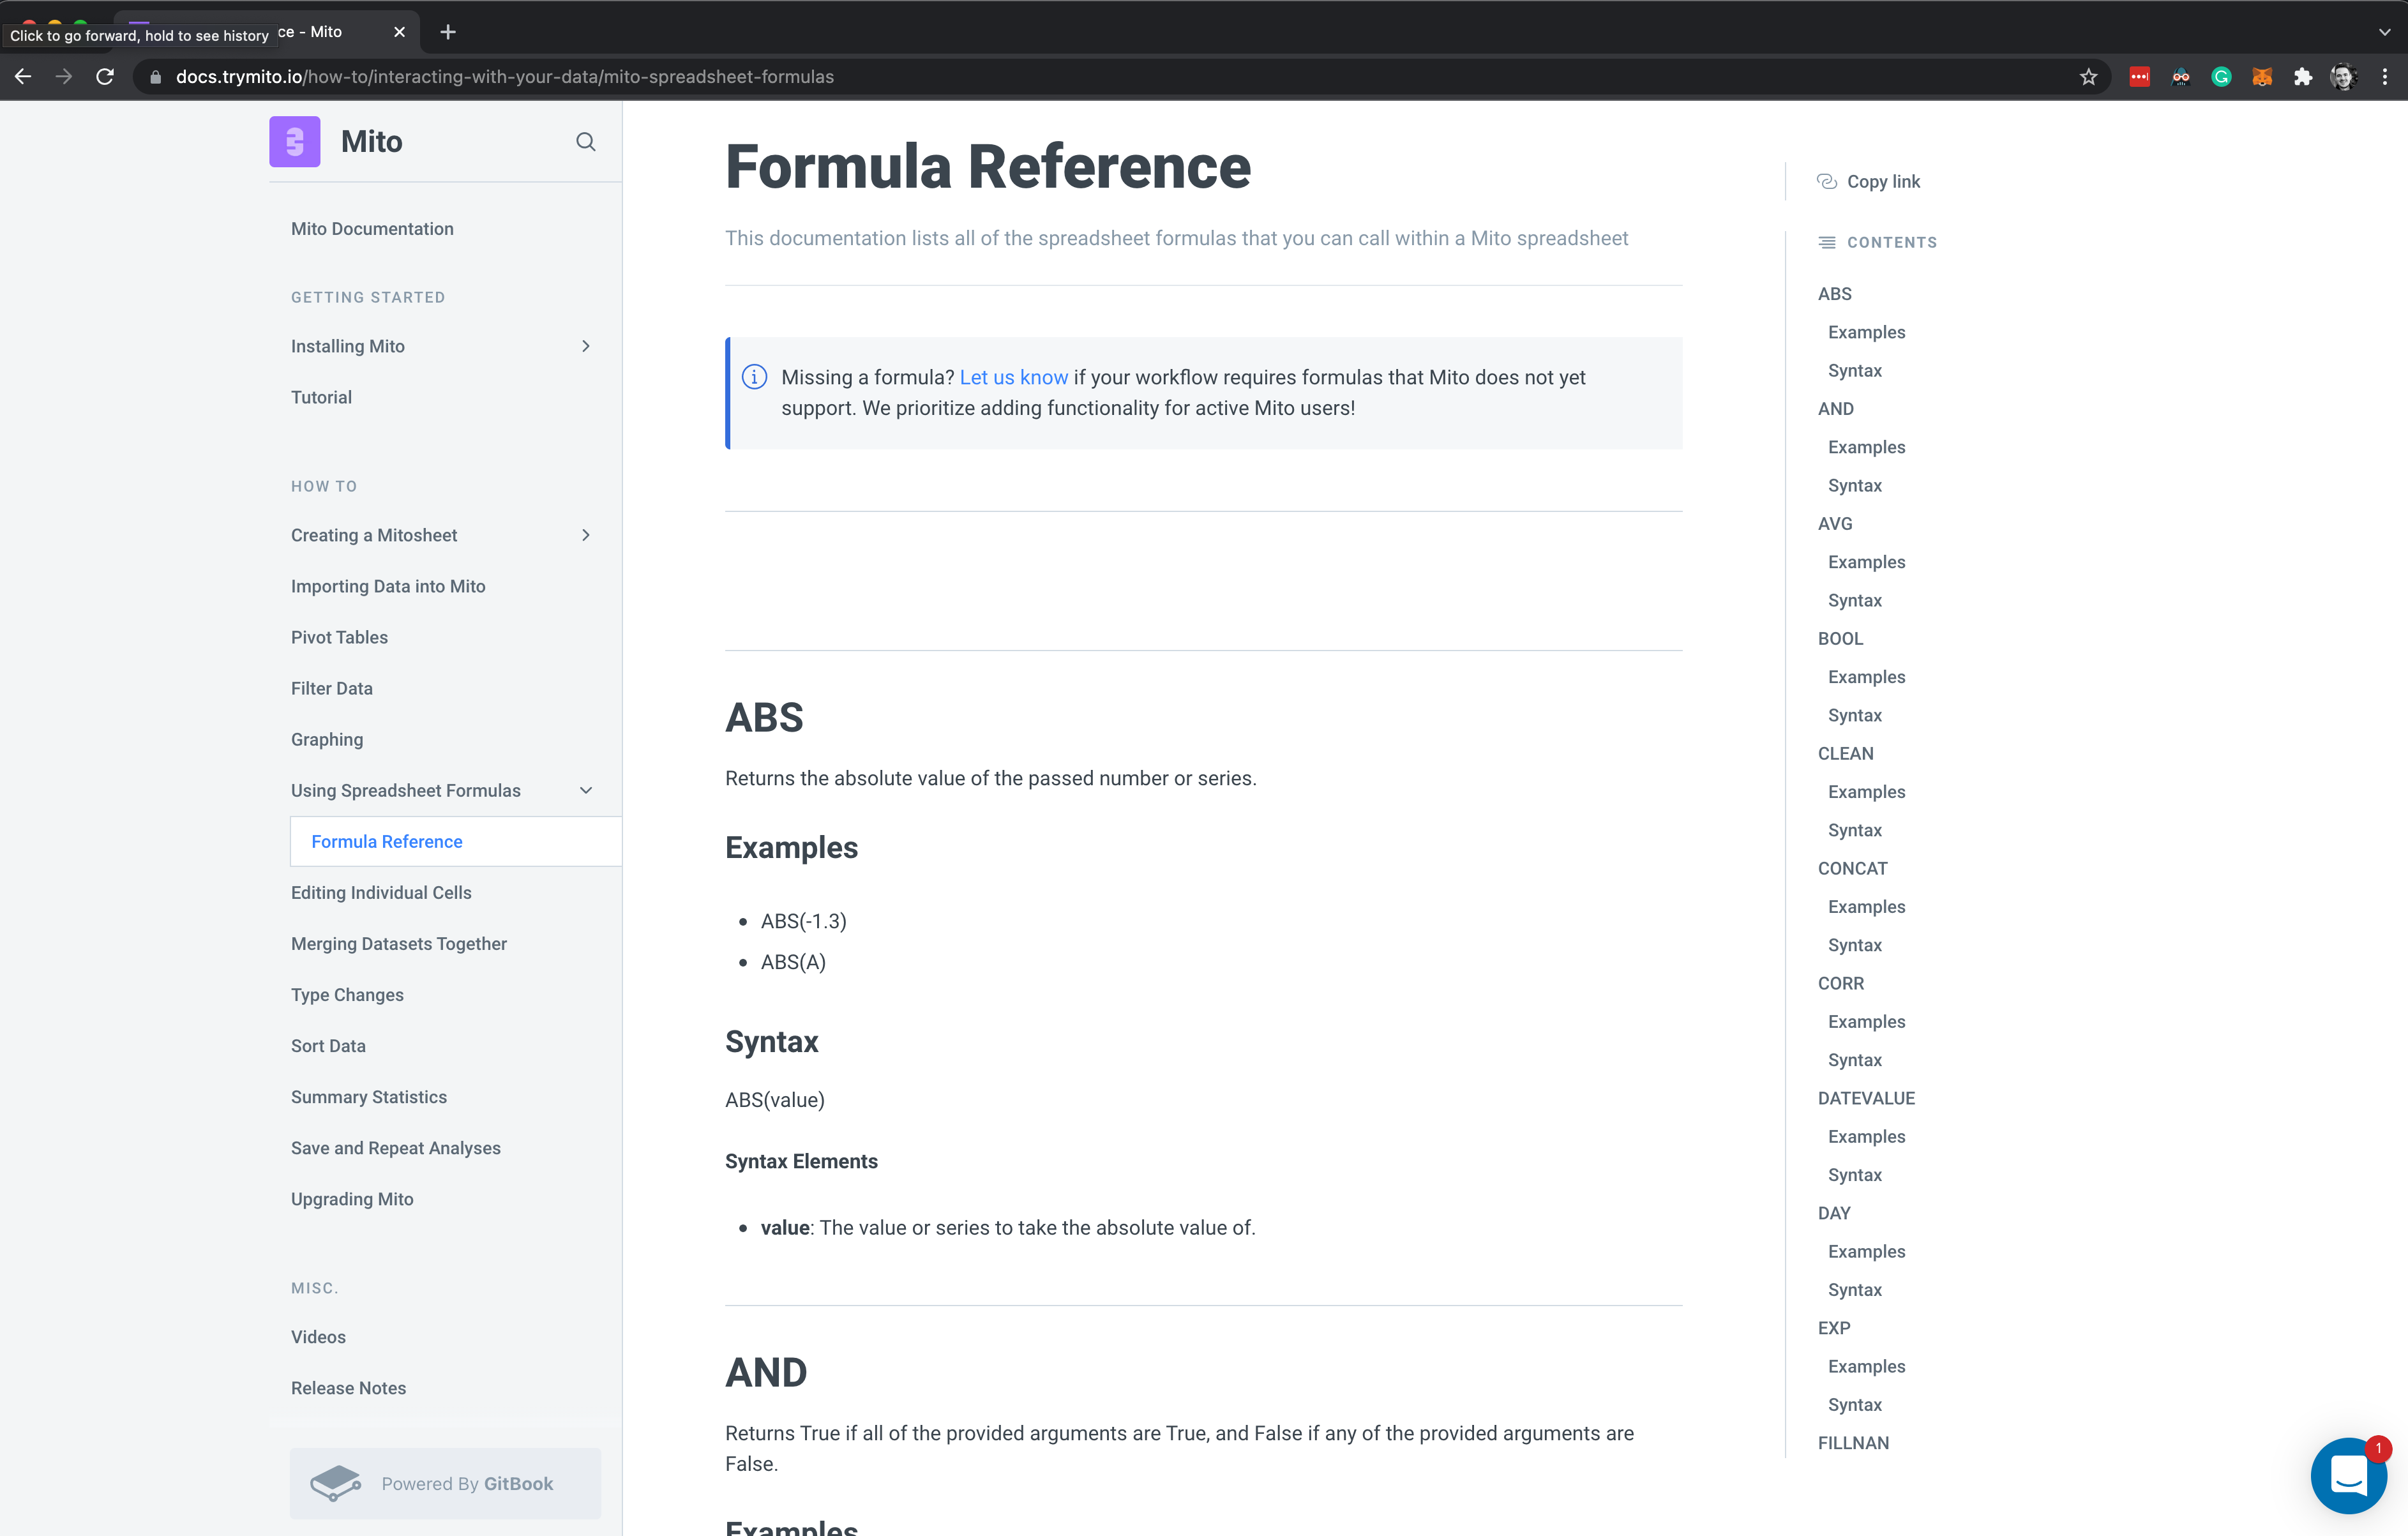This screenshot has height=1536, width=2408.
Task: Open Editing Individual Cells page
Action: pos(381,892)
